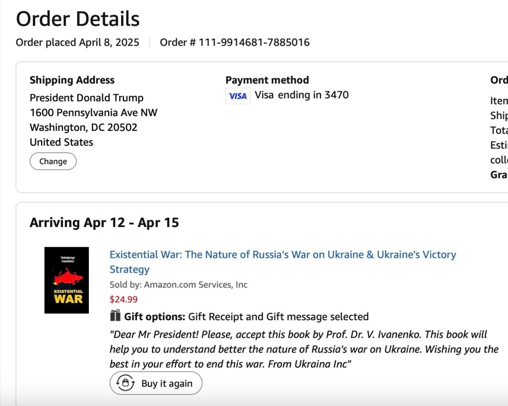Click the Sold by Amazon.com Services text
Screen dimensions: 508x406
(179, 285)
